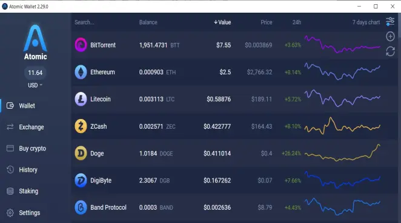Select the DigiByte asset name
The height and width of the screenshot is (223, 401).
coord(101,181)
